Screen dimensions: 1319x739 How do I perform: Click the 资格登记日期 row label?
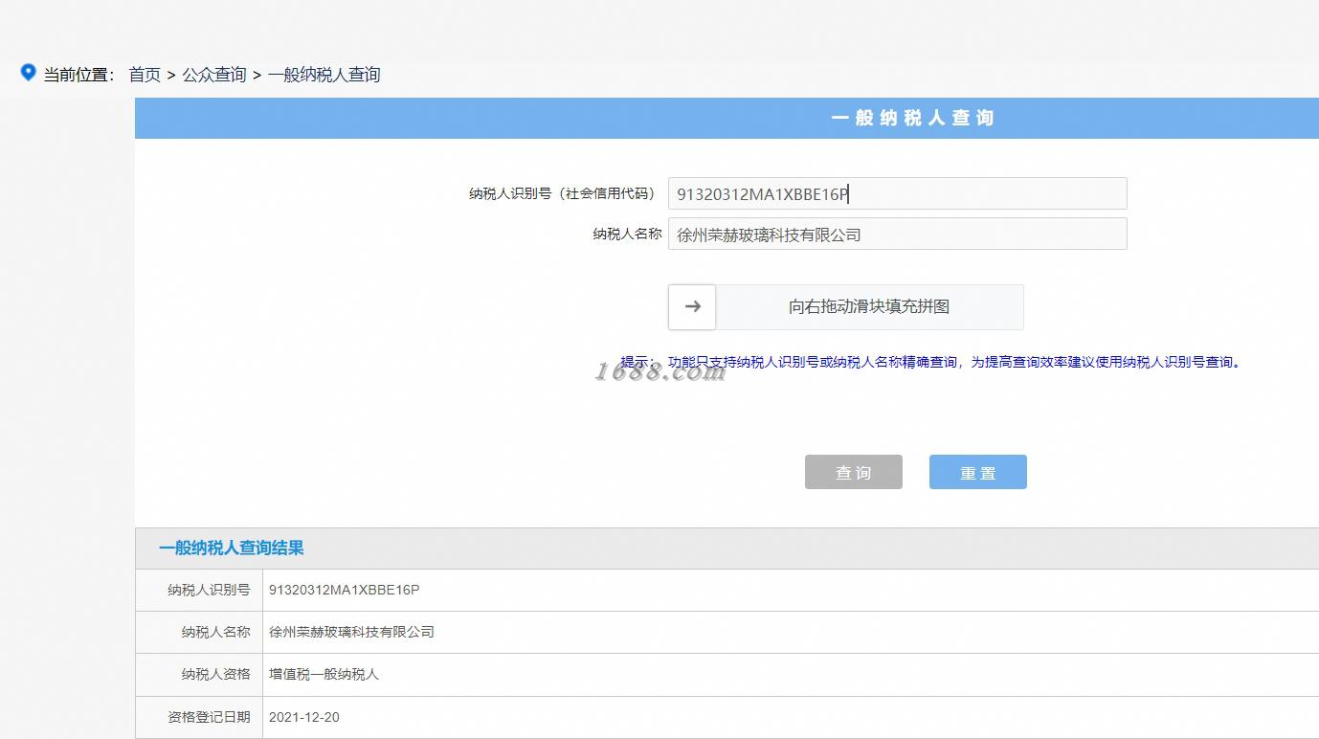pyautogui.click(x=209, y=717)
